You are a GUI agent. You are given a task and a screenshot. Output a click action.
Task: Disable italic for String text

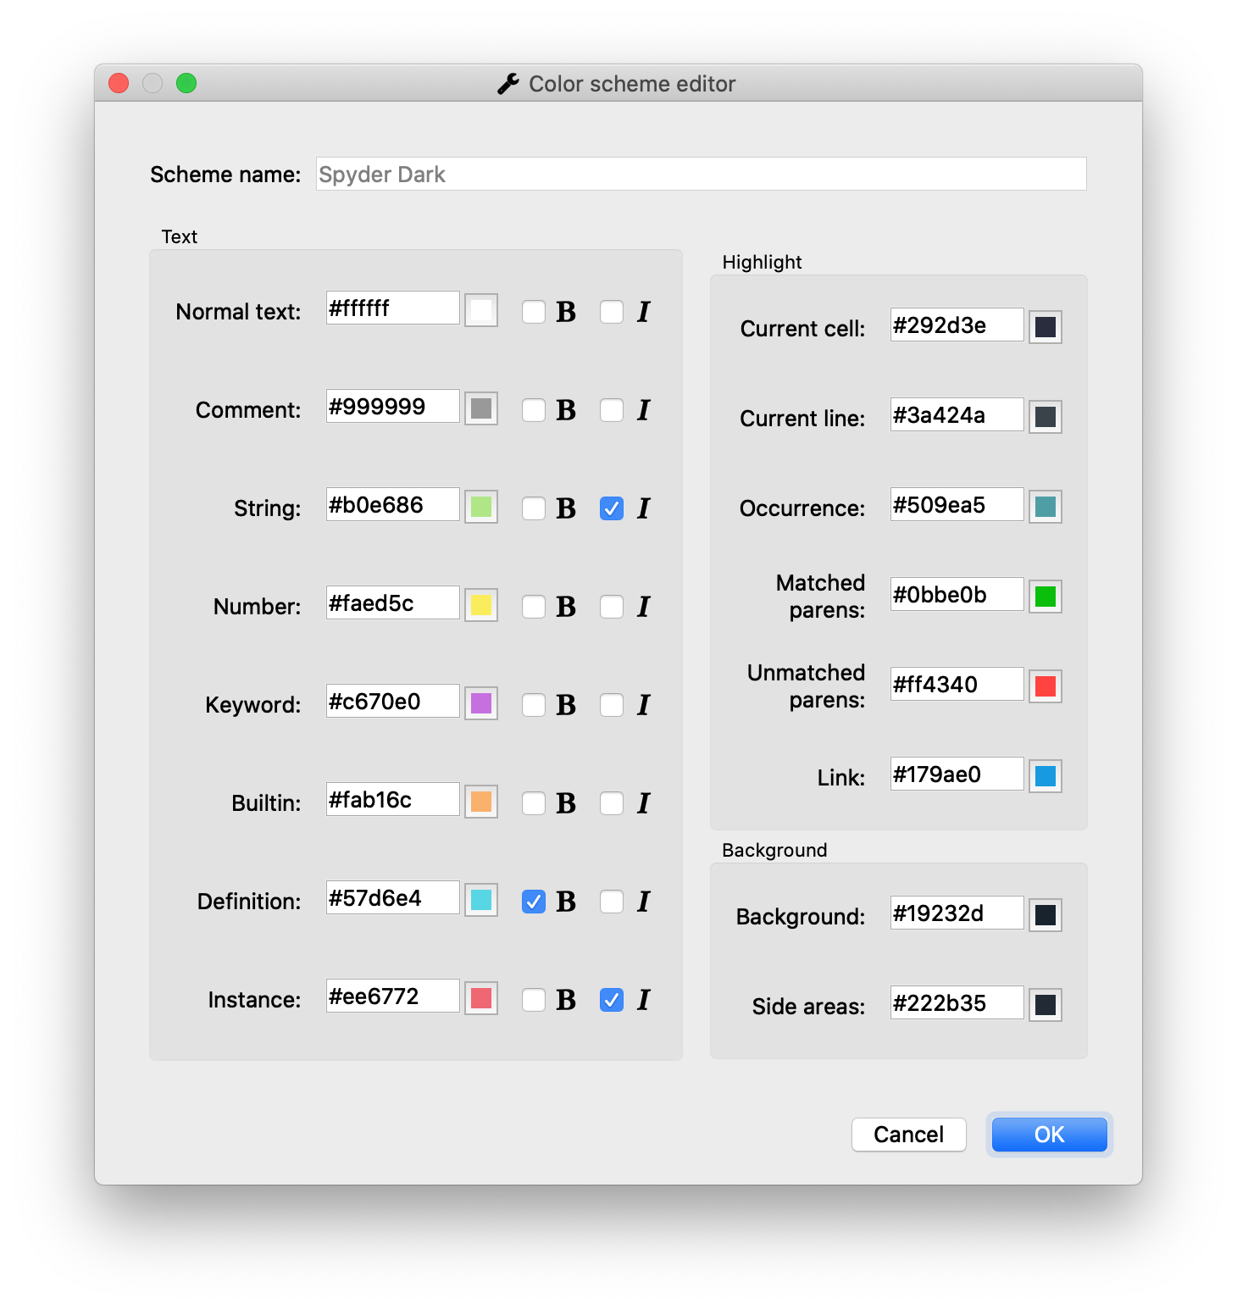pos(612,508)
